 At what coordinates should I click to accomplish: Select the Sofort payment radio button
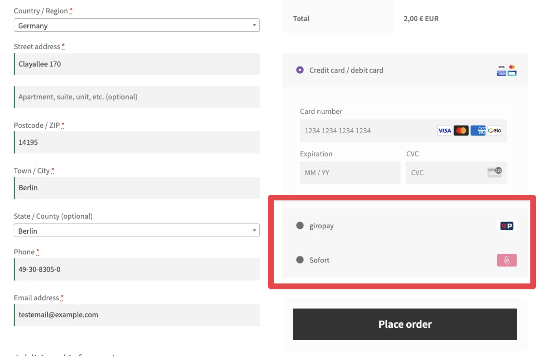point(300,260)
